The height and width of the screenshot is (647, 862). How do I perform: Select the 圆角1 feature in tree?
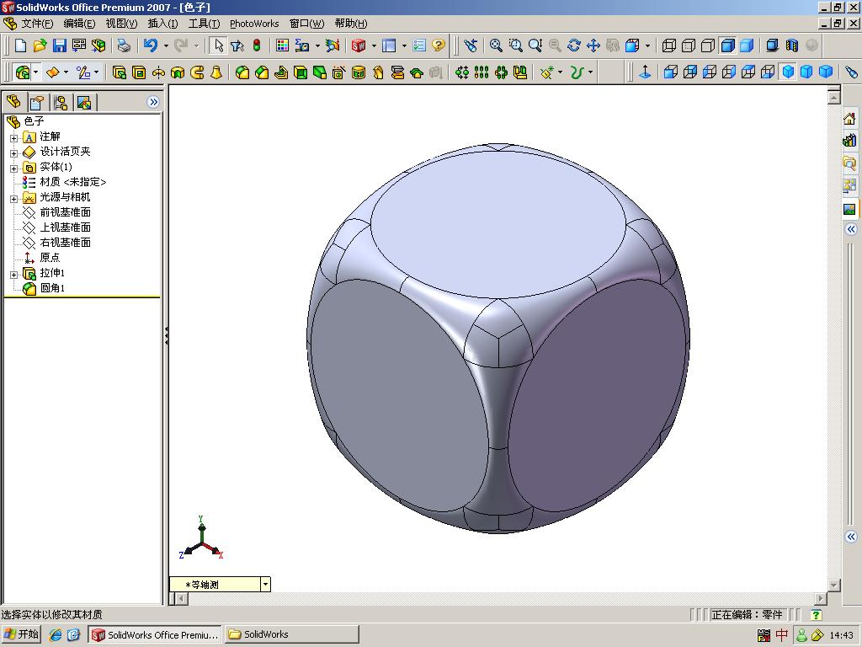tap(52, 288)
